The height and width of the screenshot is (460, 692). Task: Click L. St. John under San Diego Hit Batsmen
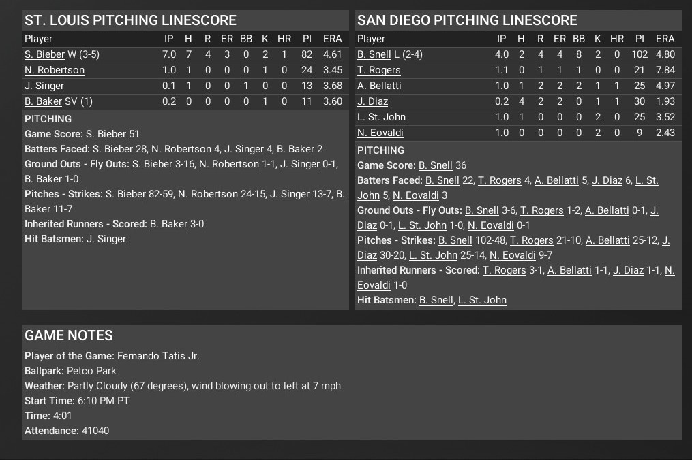pos(482,300)
